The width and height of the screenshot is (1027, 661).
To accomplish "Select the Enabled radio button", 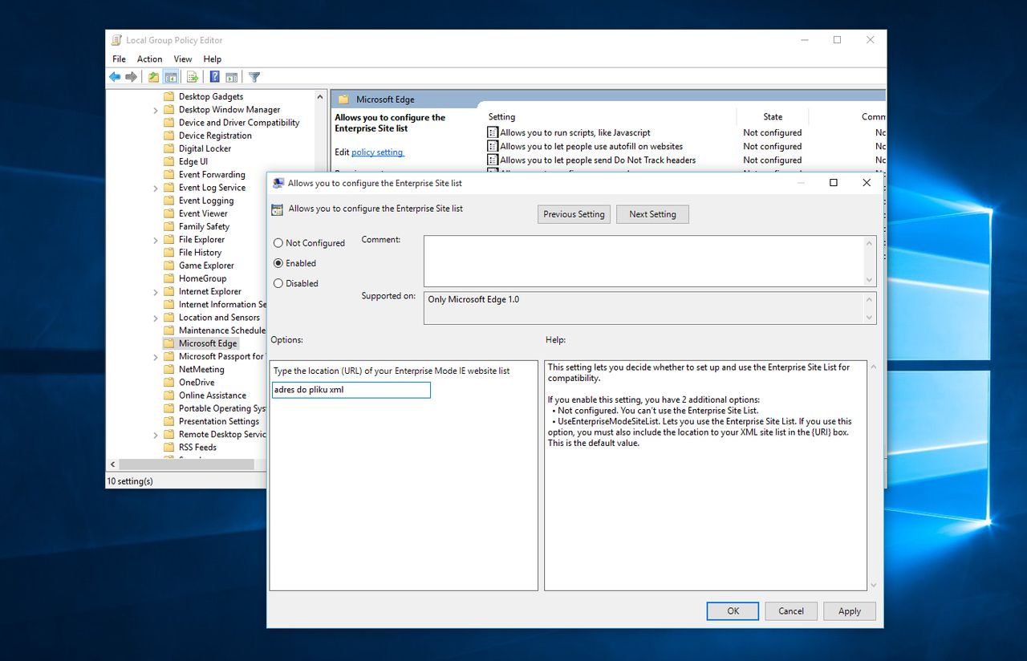I will (x=278, y=263).
